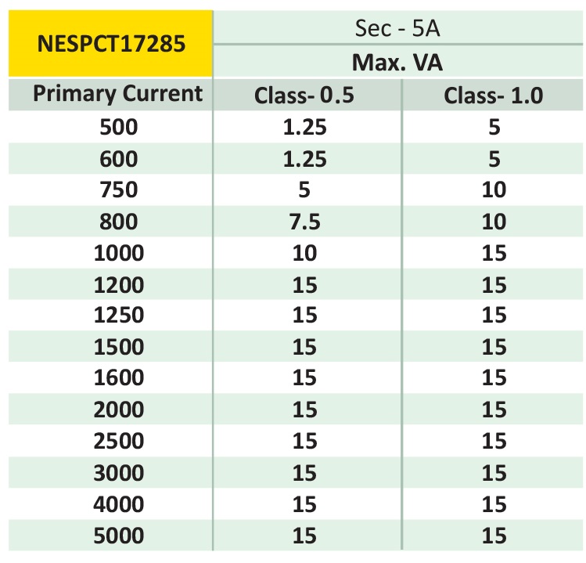The width and height of the screenshot is (586, 563).
Task: Click the 7.5 value under Class- 0.5
Action: coord(304,222)
